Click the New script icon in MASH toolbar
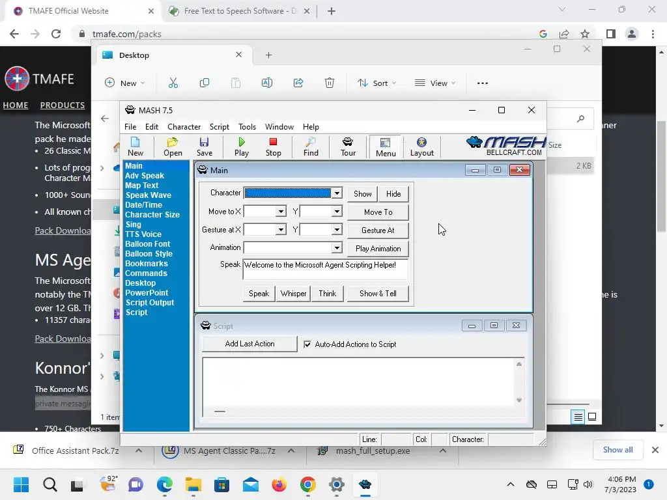Image resolution: width=667 pixels, height=500 pixels. click(x=135, y=146)
